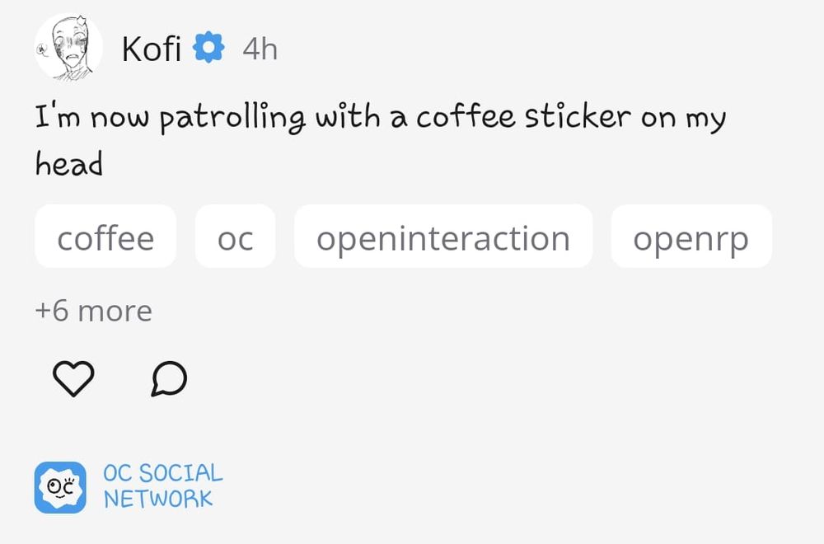The image size is (824, 544).
Task: Open the post text about coffee sticker
Action: point(381,140)
